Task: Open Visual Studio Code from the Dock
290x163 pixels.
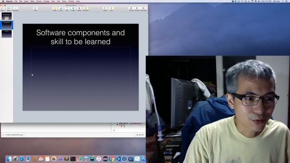Action: tap(118, 159)
